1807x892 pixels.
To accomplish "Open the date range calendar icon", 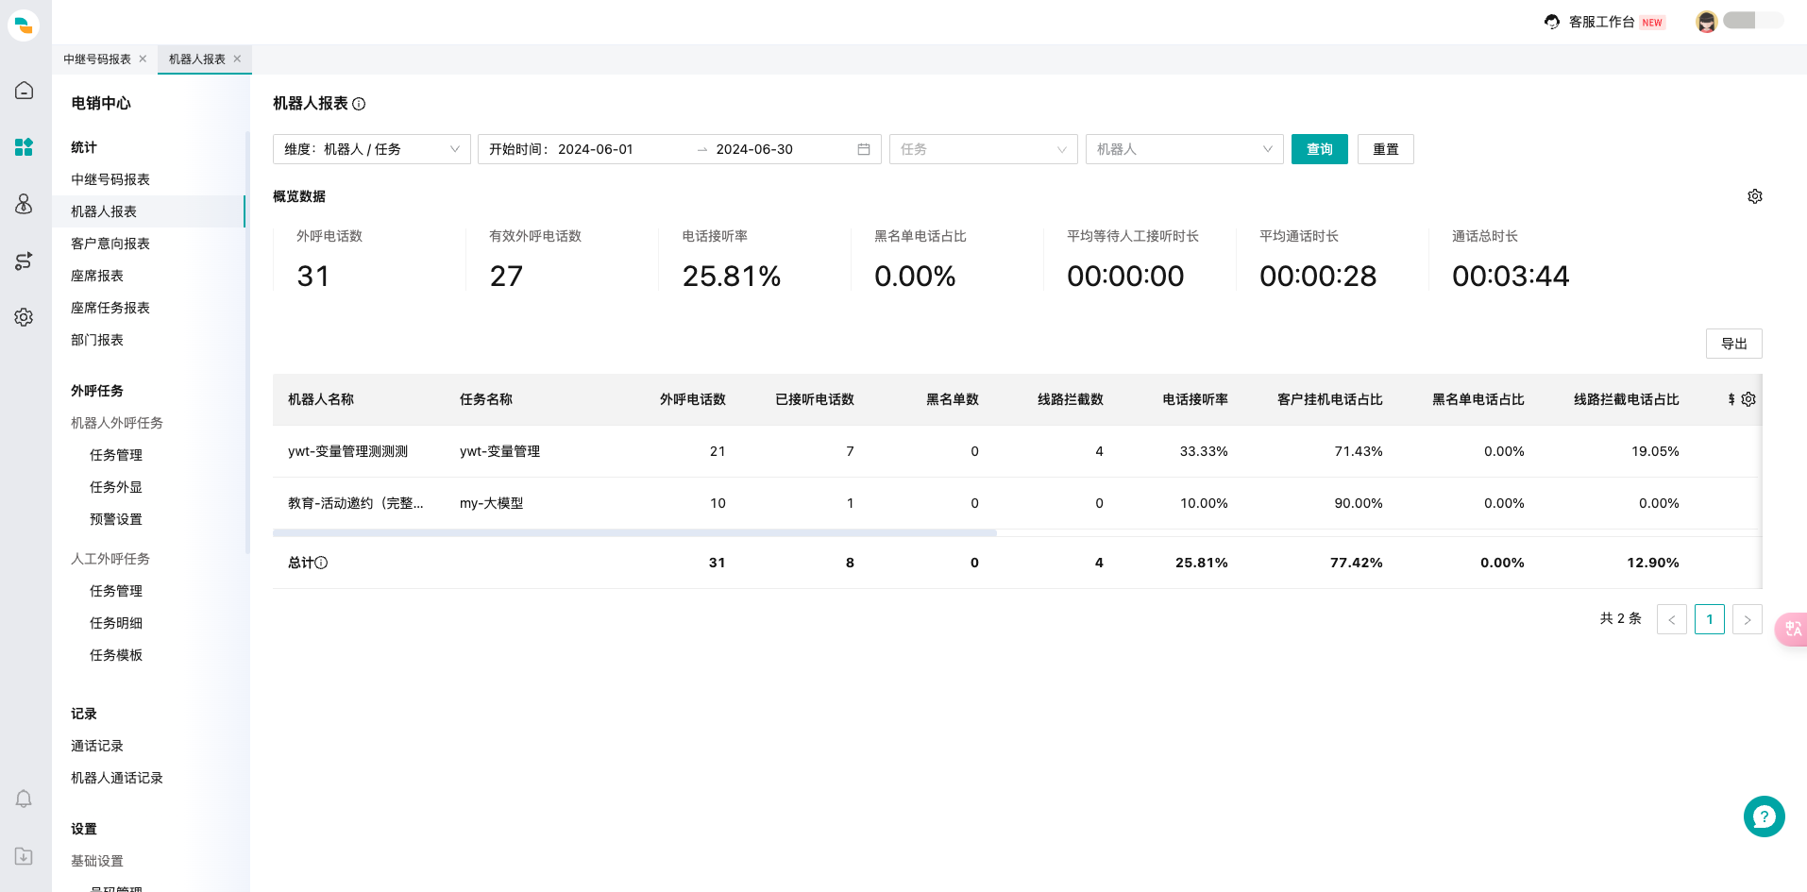I will click(x=864, y=149).
